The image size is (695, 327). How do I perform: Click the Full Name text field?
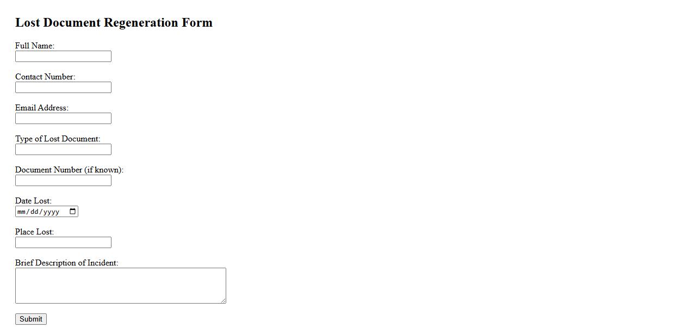(63, 57)
